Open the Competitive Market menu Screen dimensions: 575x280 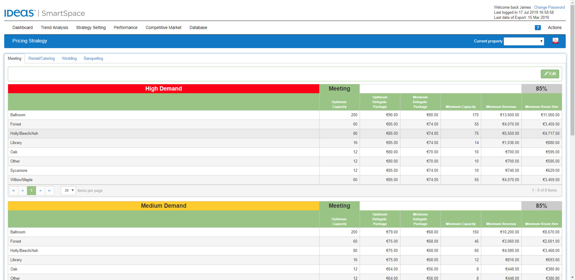point(164,27)
